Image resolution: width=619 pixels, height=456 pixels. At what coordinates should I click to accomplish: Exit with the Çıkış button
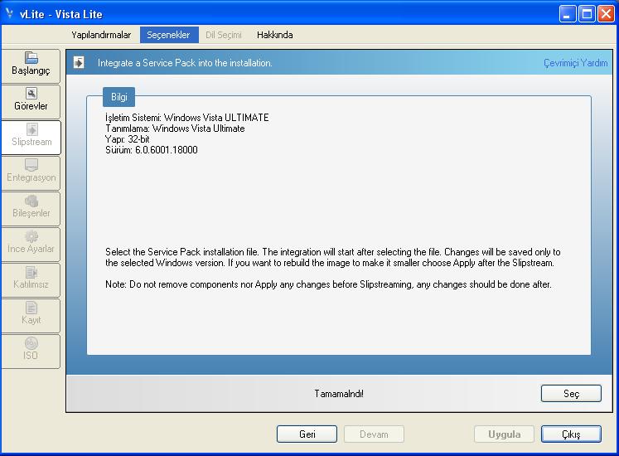571,434
